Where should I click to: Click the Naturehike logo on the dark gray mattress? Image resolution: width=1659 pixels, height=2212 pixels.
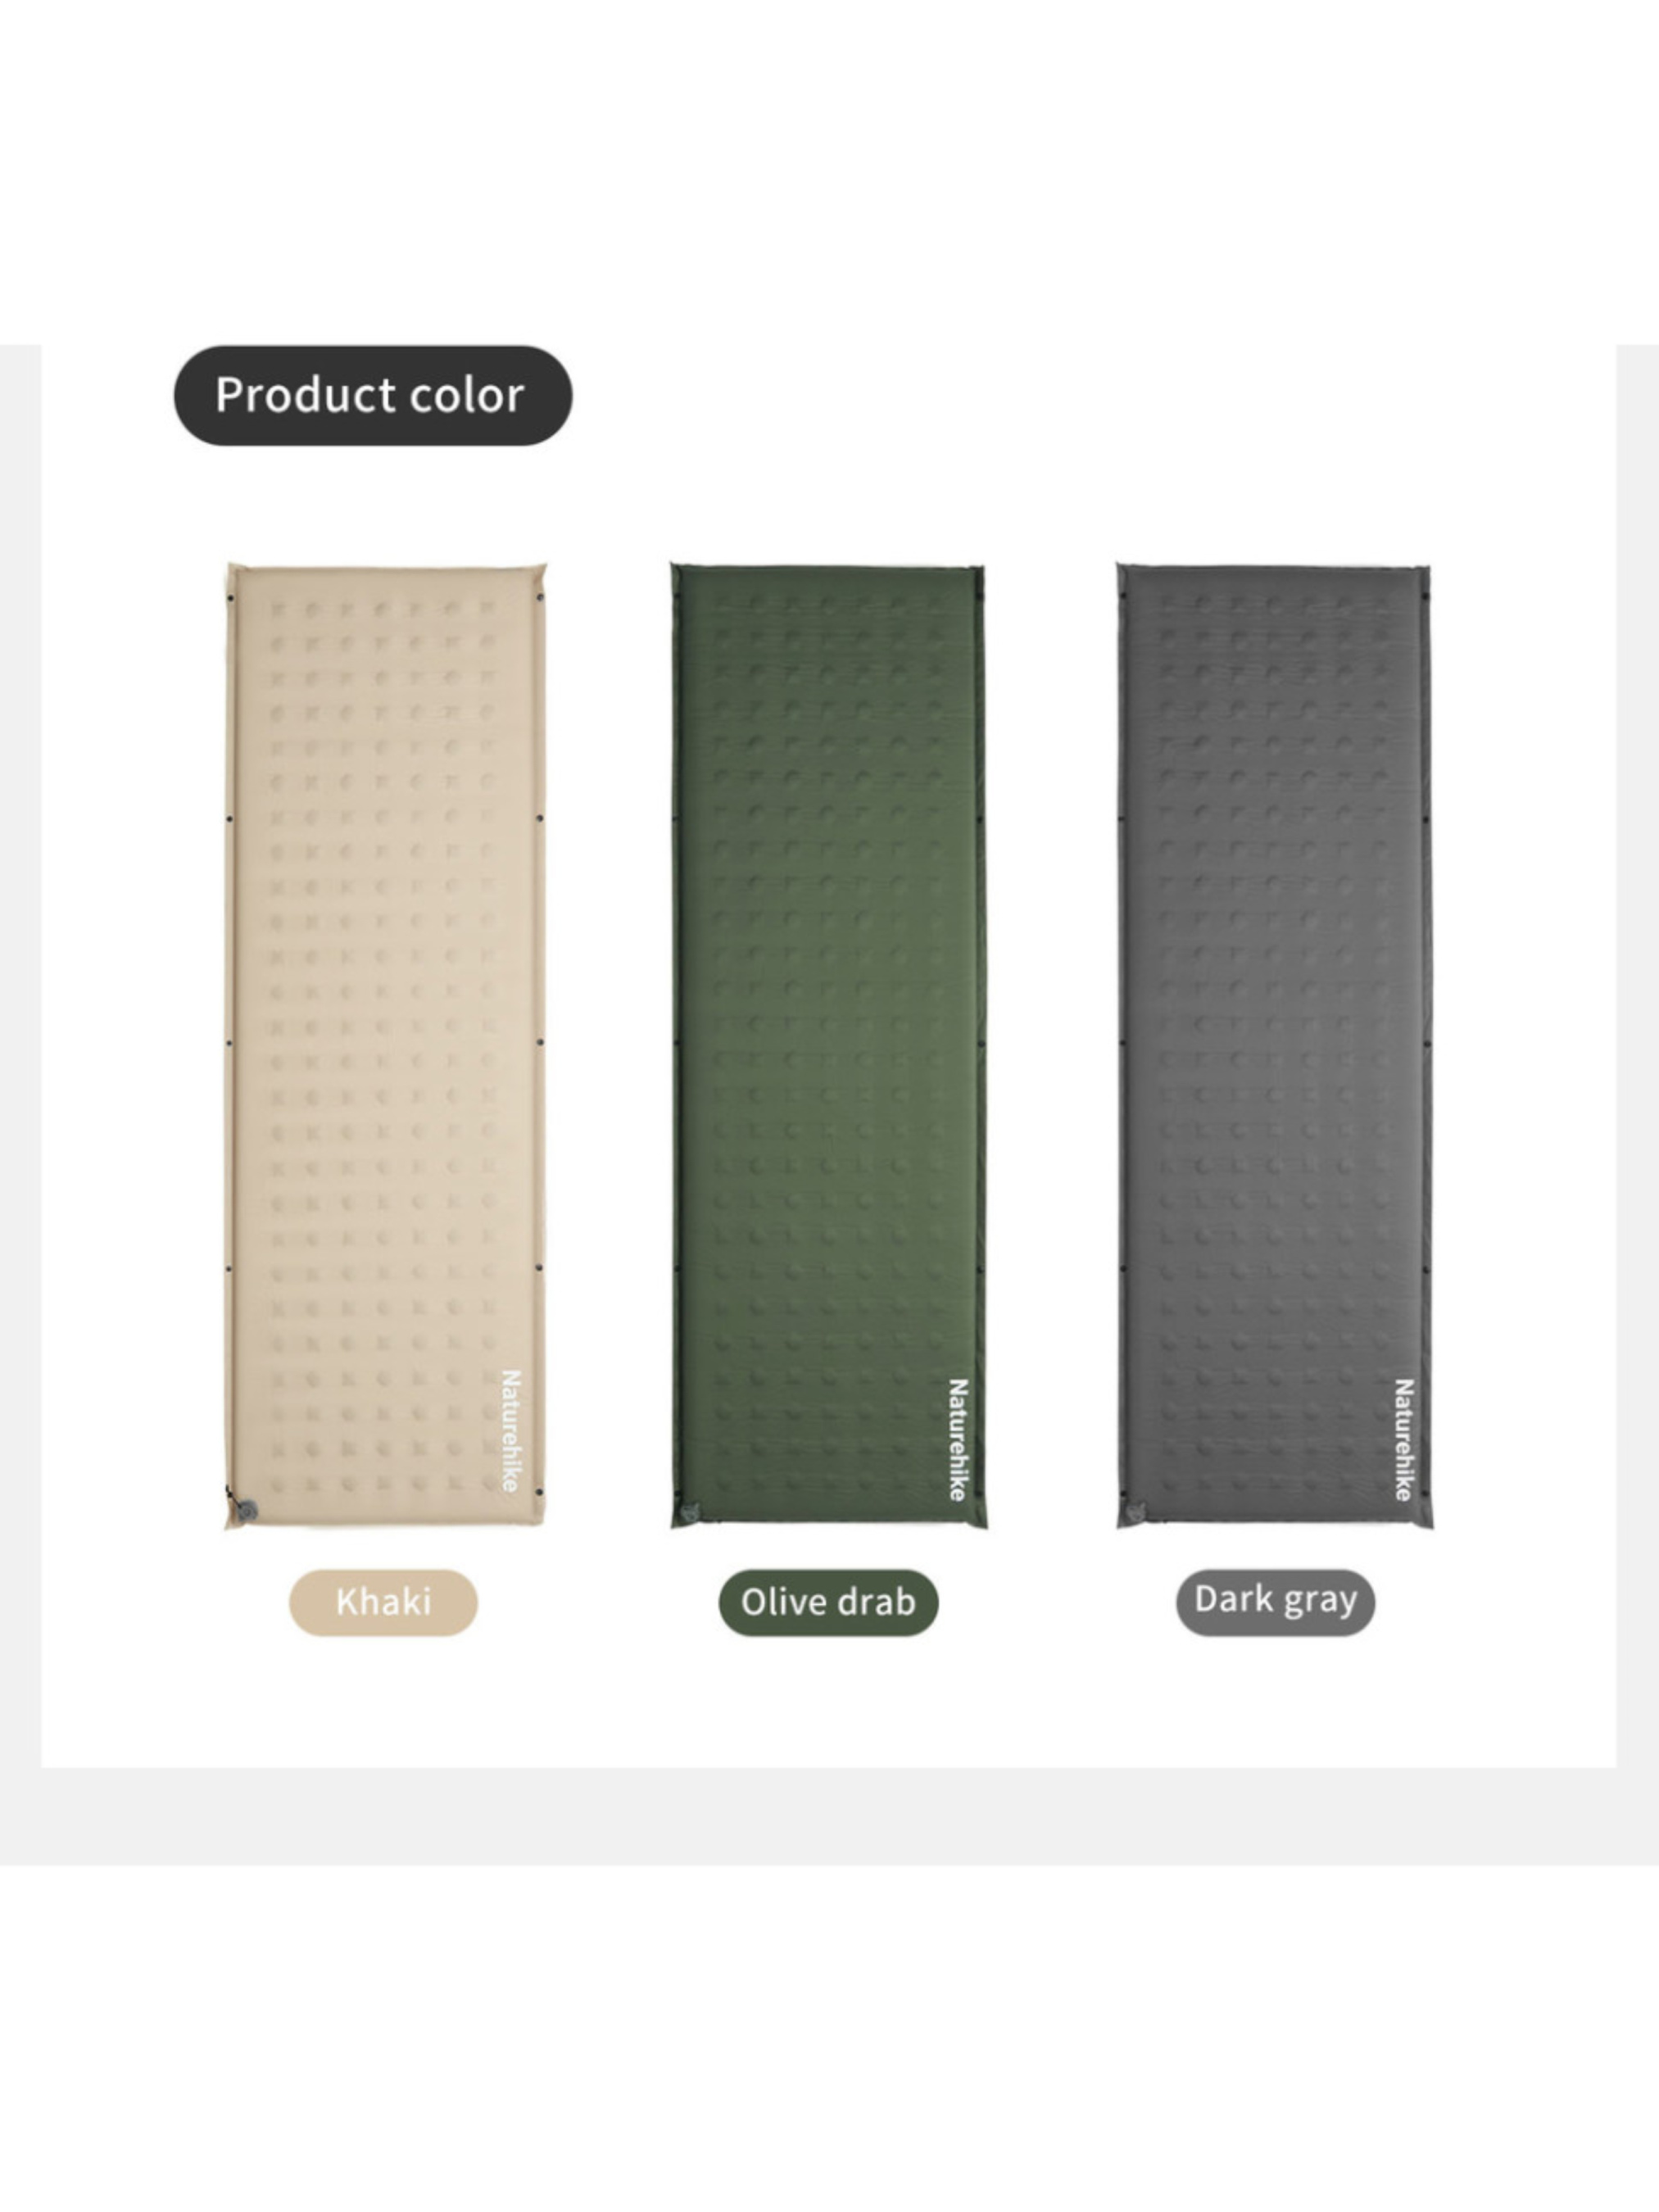1403,1440
